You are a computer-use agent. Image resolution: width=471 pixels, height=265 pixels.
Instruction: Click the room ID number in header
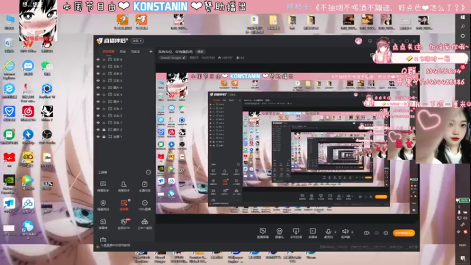pyautogui.click(x=208, y=58)
